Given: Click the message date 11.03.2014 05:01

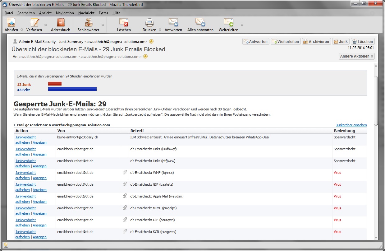Looking at the screenshot, I should [361, 48].
